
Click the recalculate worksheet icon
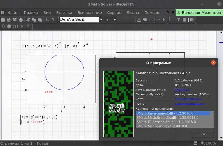(4, 26)
